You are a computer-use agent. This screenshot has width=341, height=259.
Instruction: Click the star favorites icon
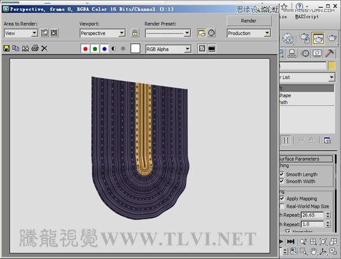[284, 7]
